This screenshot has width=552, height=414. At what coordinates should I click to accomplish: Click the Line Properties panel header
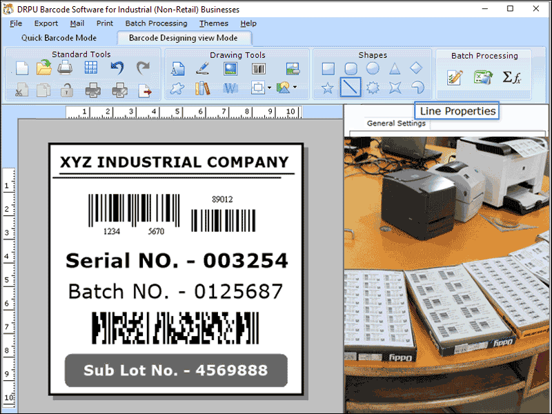[x=456, y=110]
